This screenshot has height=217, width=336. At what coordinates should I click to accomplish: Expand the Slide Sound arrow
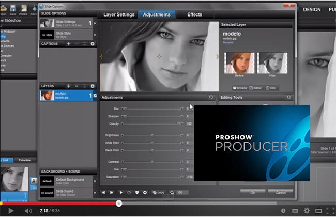point(95,193)
